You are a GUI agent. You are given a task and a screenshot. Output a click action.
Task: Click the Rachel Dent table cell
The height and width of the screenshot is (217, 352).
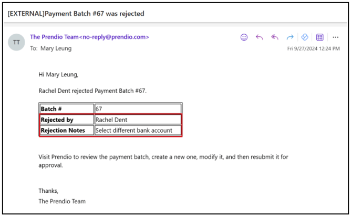point(138,120)
